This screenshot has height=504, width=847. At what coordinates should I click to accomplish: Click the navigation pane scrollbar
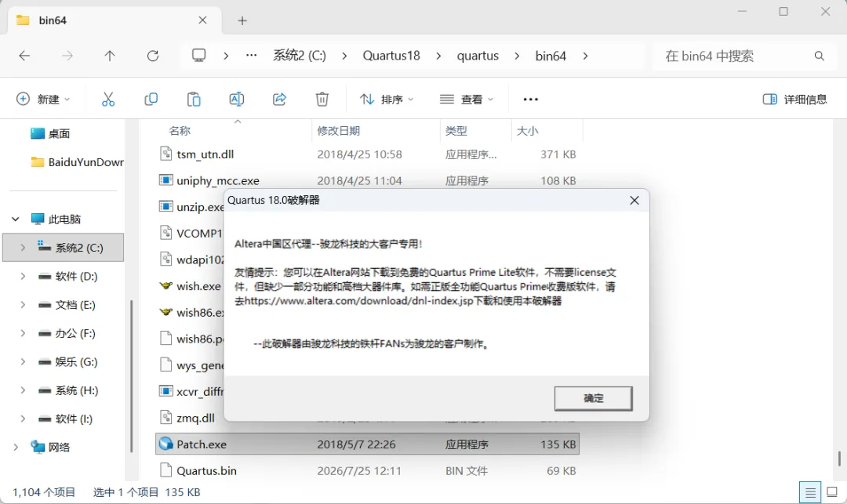point(131,376)
